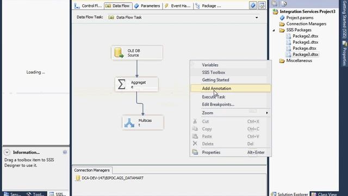Screen dimensions: 348x196
Task: Switch to the Solution Explorer tab
Action: [x=290, y=194]
